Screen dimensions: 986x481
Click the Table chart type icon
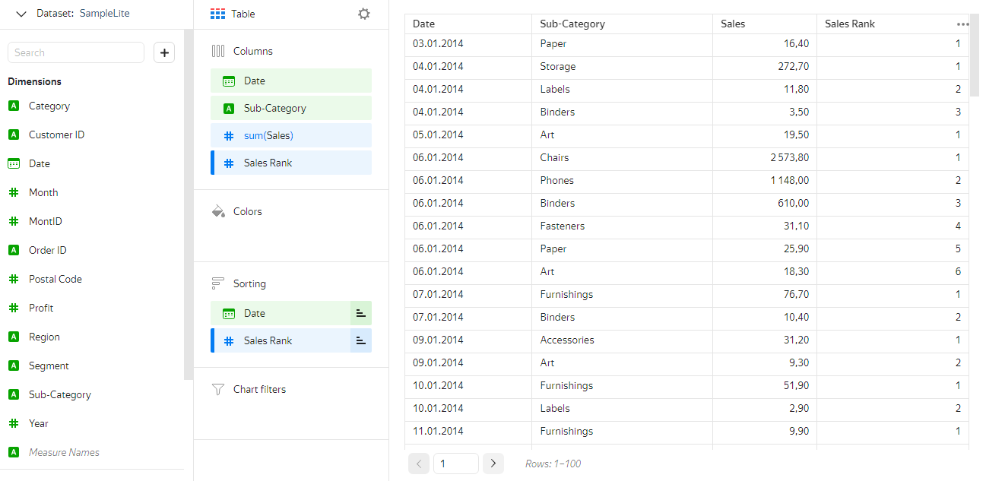click(x=218, y=14)
